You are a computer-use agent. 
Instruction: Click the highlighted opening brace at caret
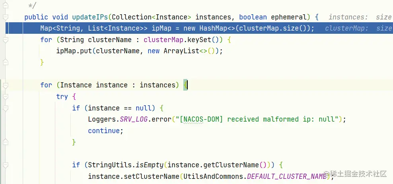(x=185, y=85)
